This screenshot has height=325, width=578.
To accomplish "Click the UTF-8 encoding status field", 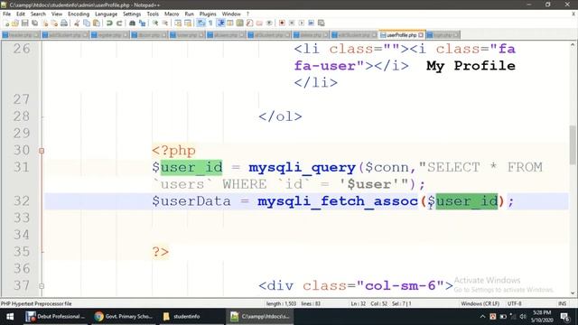I will pos(514,303).
